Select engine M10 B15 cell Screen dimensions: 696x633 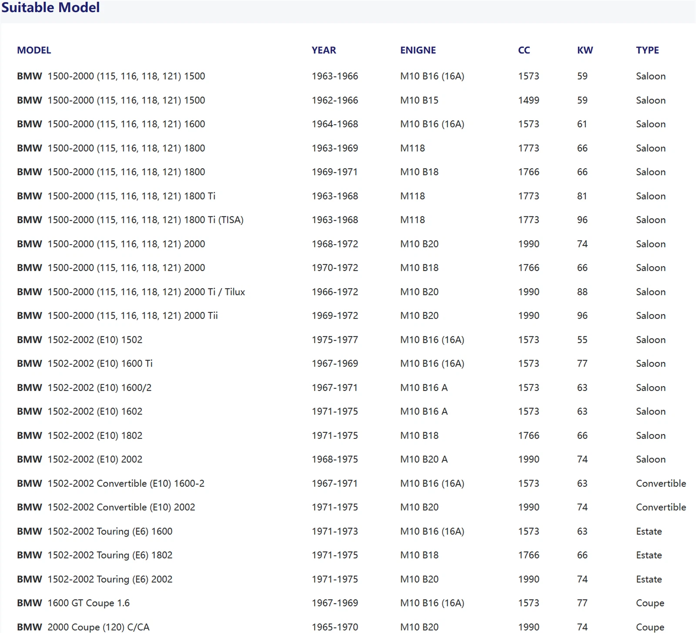click(419, 100)
